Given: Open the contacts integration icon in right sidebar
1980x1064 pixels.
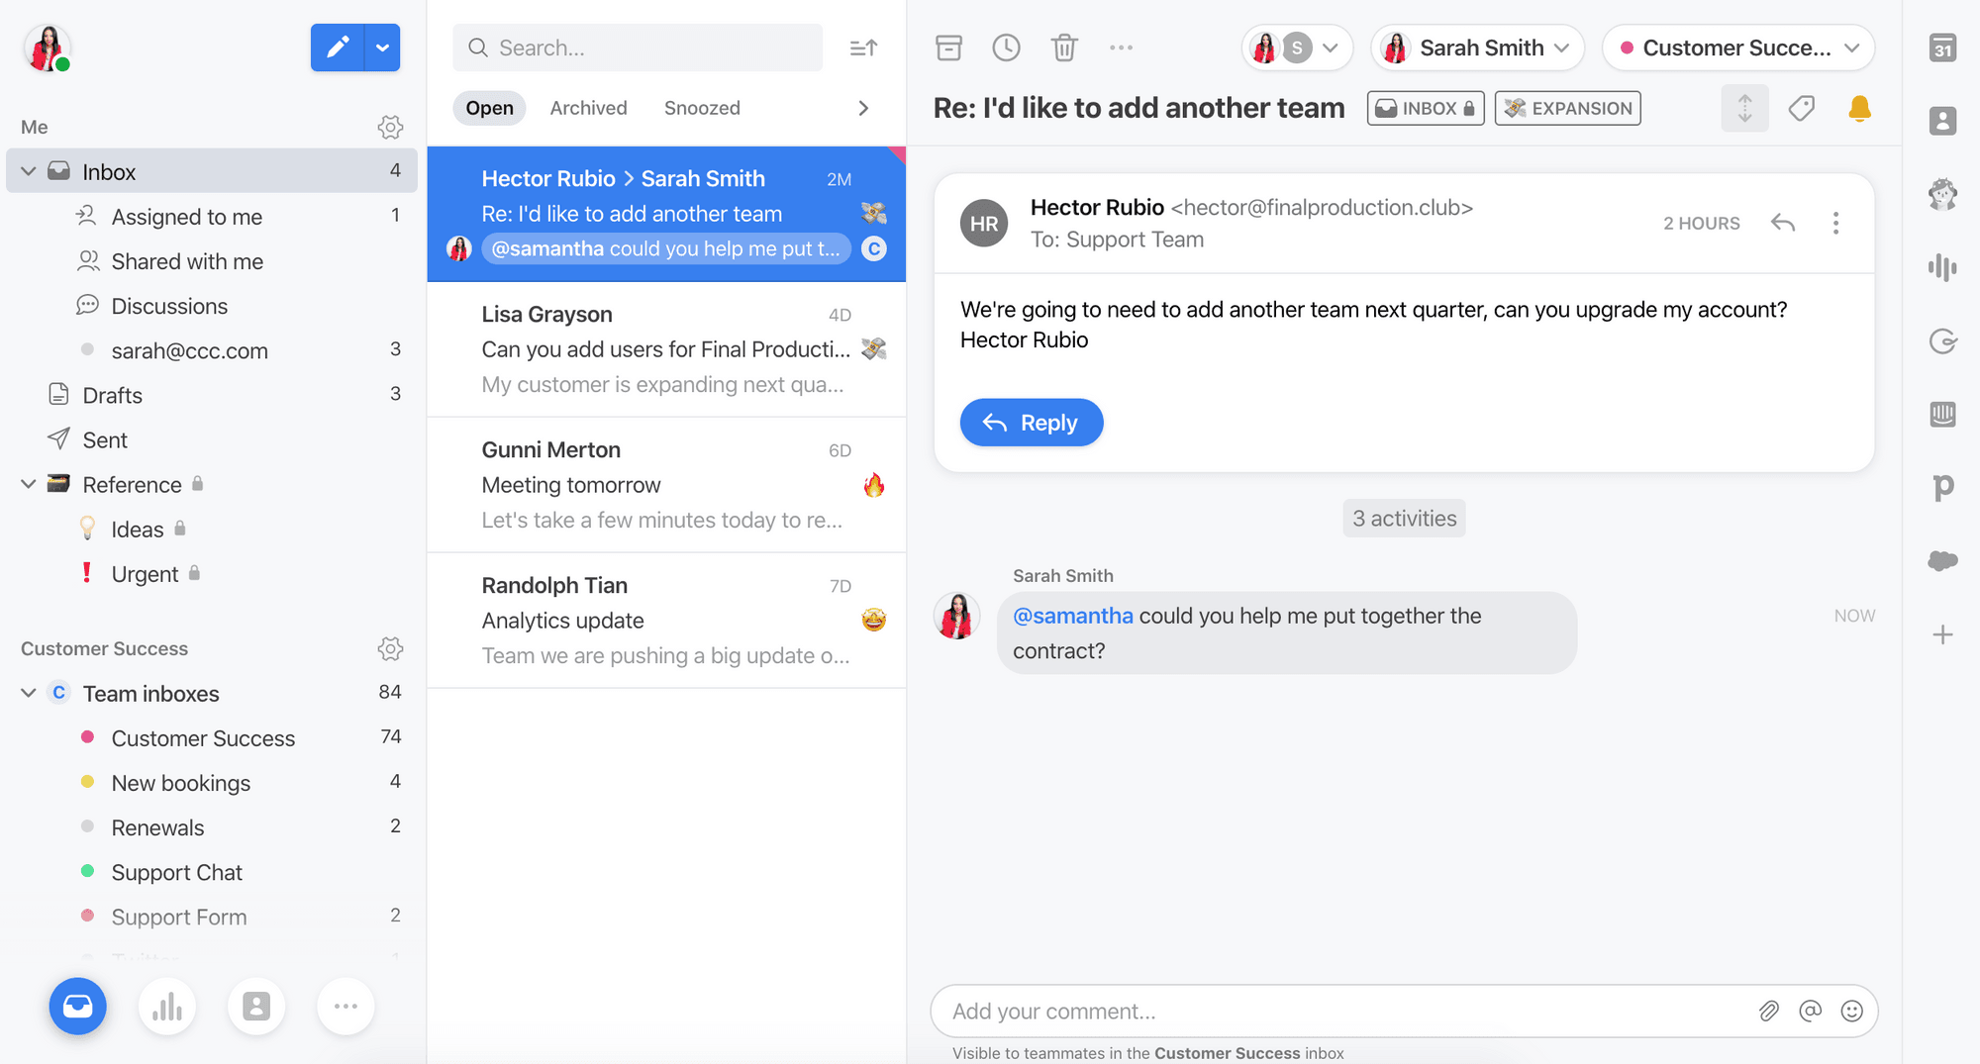Looking at the screenshot, I should pos(1942,121).
